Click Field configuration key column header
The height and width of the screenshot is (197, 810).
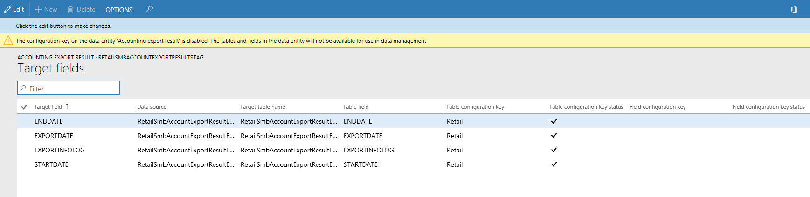pos(658,107)
